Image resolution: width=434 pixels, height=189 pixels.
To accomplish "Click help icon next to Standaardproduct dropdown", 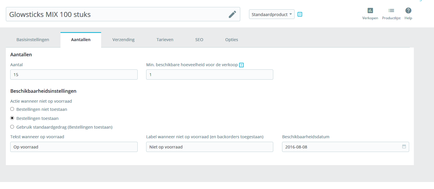I will pos(300,14).
